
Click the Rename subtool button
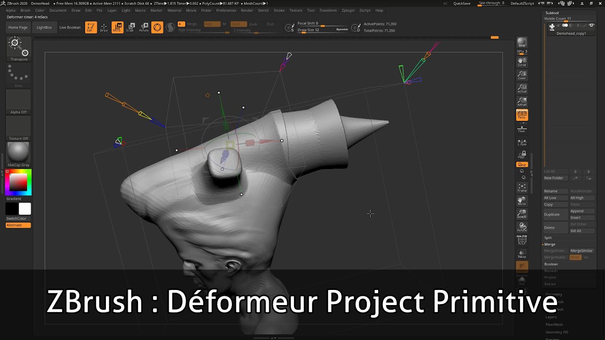point(556,191)
